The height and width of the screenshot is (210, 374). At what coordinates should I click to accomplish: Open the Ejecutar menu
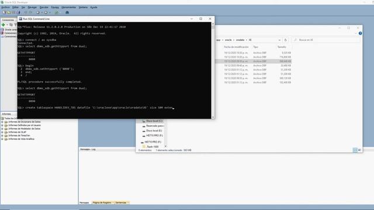(44, 8)
